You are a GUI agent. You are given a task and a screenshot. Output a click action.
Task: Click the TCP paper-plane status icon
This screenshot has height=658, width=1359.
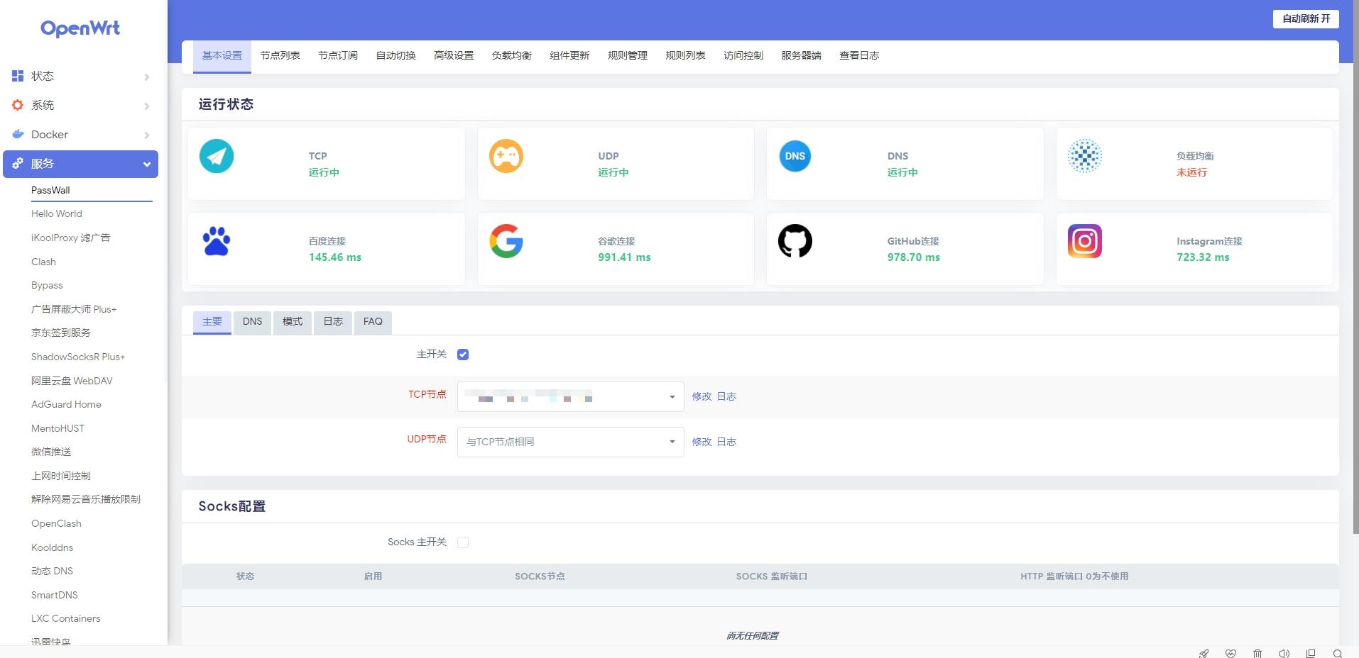(217, 156)
